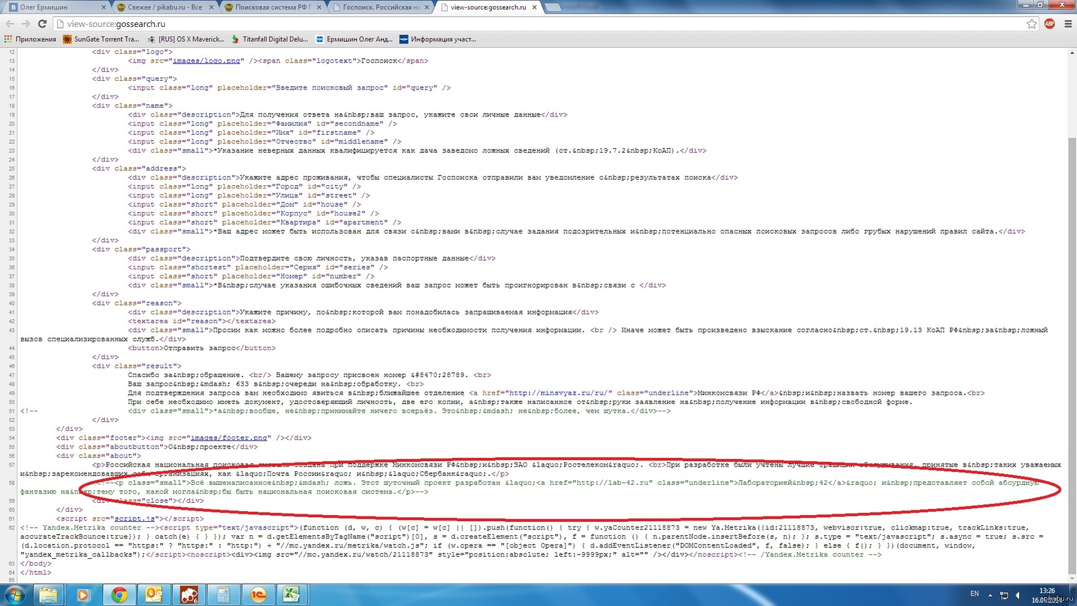Show hidden system tray icons
Viewport: 1077px width, 606px height.
pyautogui.click(x=989, y=595)
